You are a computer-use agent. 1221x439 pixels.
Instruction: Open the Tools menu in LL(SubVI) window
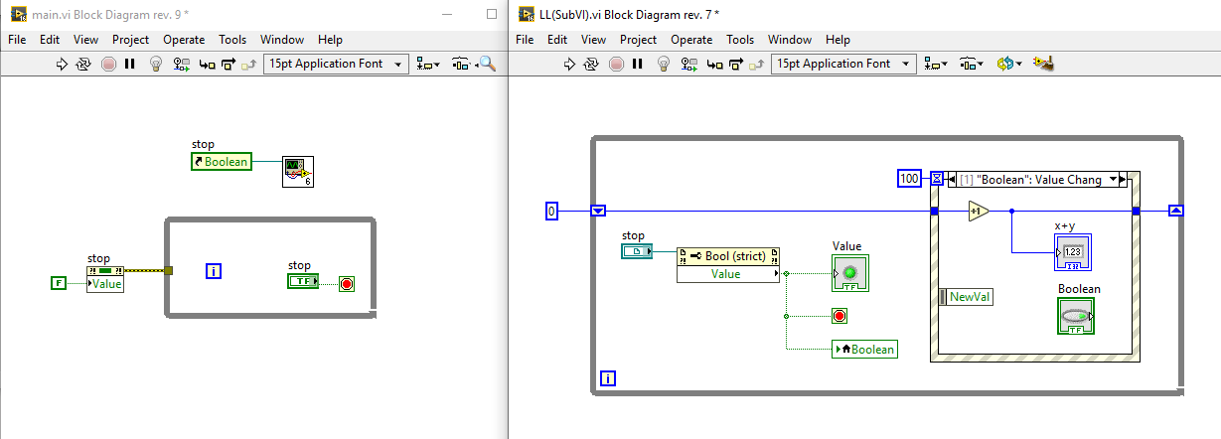point(740,40)
